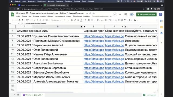The image size is (173, 97).
Task: Add a new sheet
Action: coord(15,95)
